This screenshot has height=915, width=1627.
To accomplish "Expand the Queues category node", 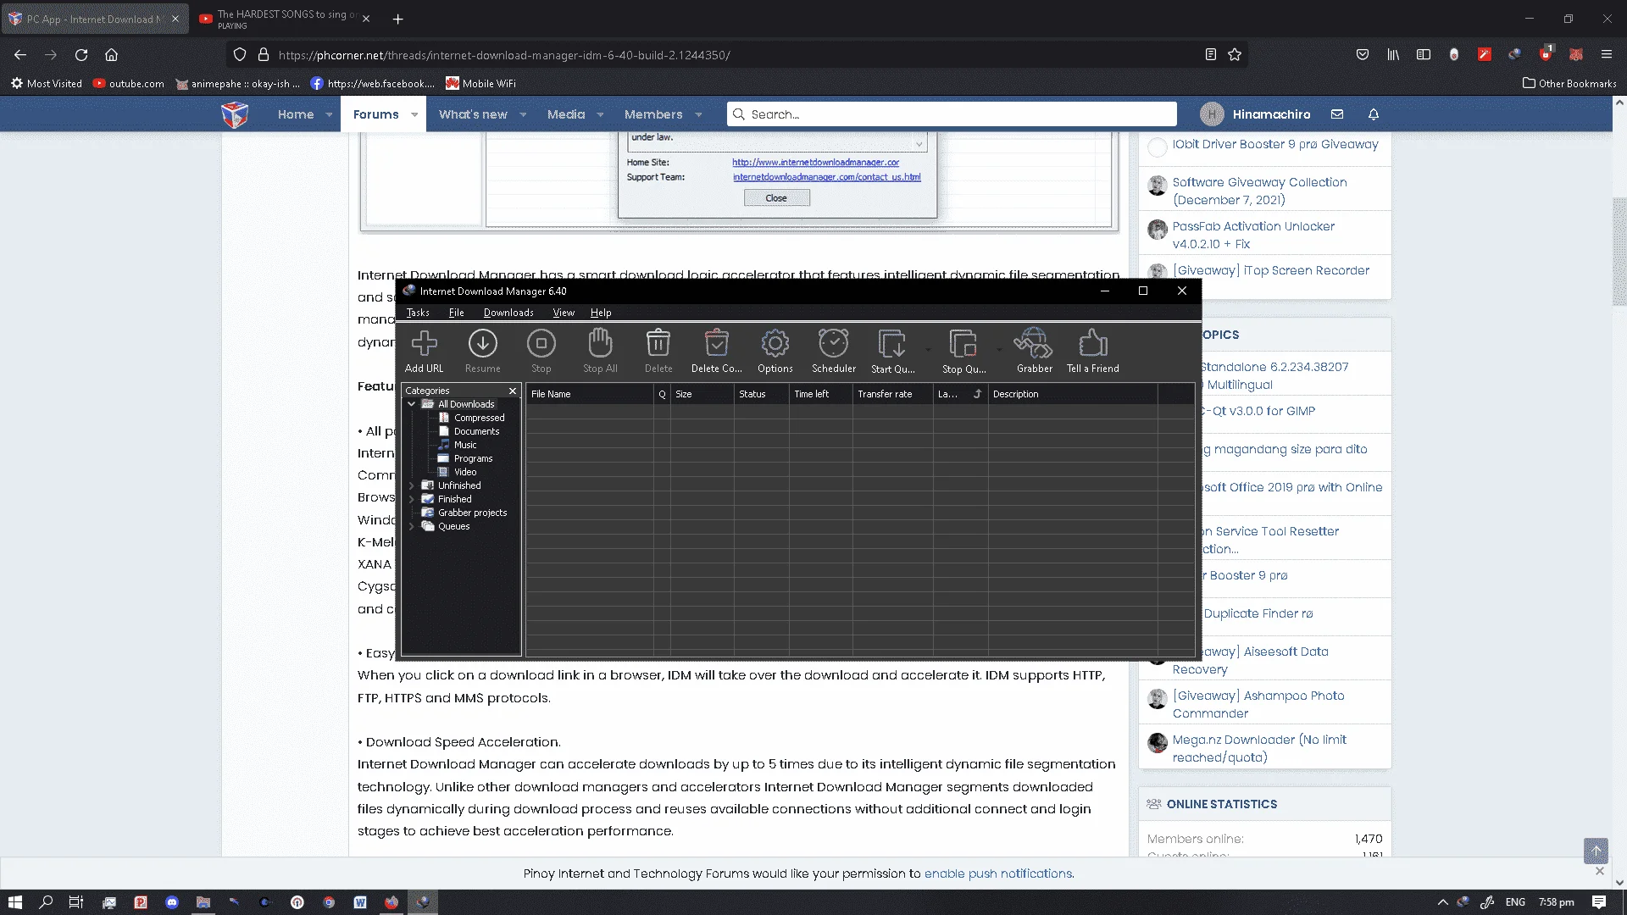I will tap(412, 526).
